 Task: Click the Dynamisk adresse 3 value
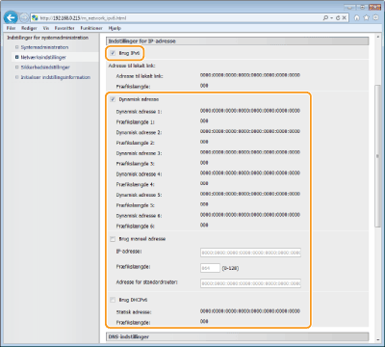250,152
